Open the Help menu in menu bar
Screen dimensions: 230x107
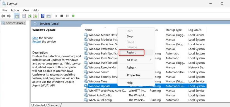pos(35,10)
